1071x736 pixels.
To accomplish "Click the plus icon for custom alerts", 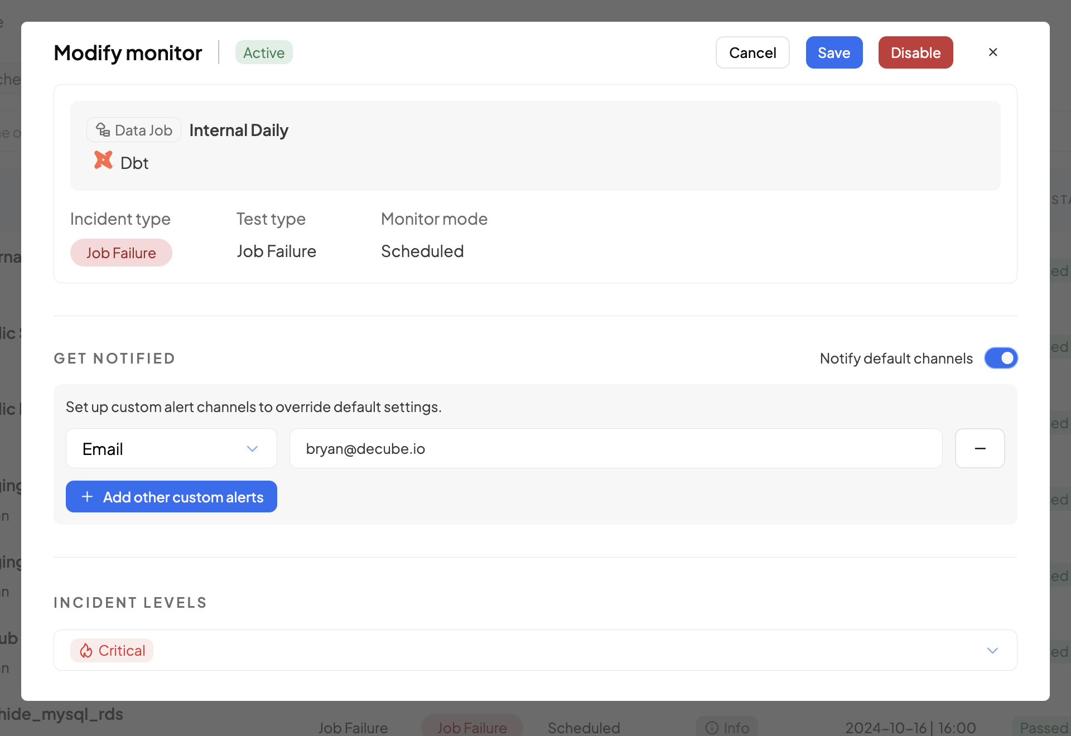I will point(88,497).
